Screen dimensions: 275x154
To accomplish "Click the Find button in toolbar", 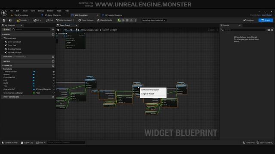I will 49,20.
